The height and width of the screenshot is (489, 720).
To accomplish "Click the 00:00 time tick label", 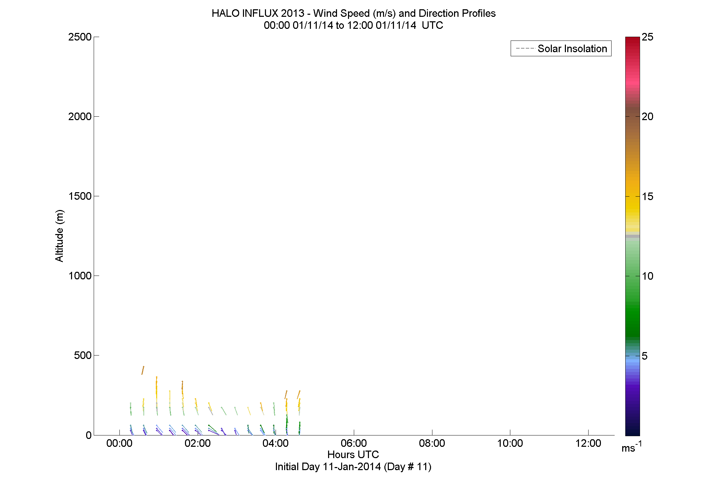I will coord(119,443).
